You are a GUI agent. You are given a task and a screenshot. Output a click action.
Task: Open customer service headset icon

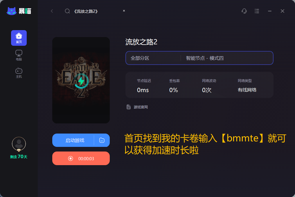244,11
